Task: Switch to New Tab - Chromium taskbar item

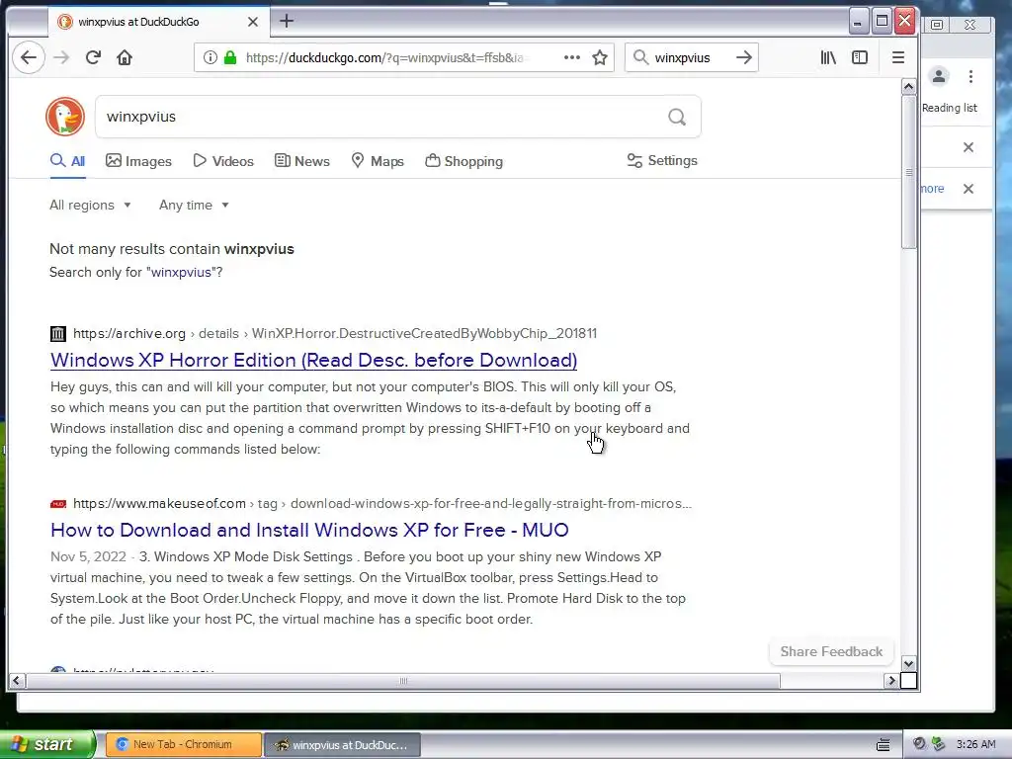Action: tap(183, 745)
